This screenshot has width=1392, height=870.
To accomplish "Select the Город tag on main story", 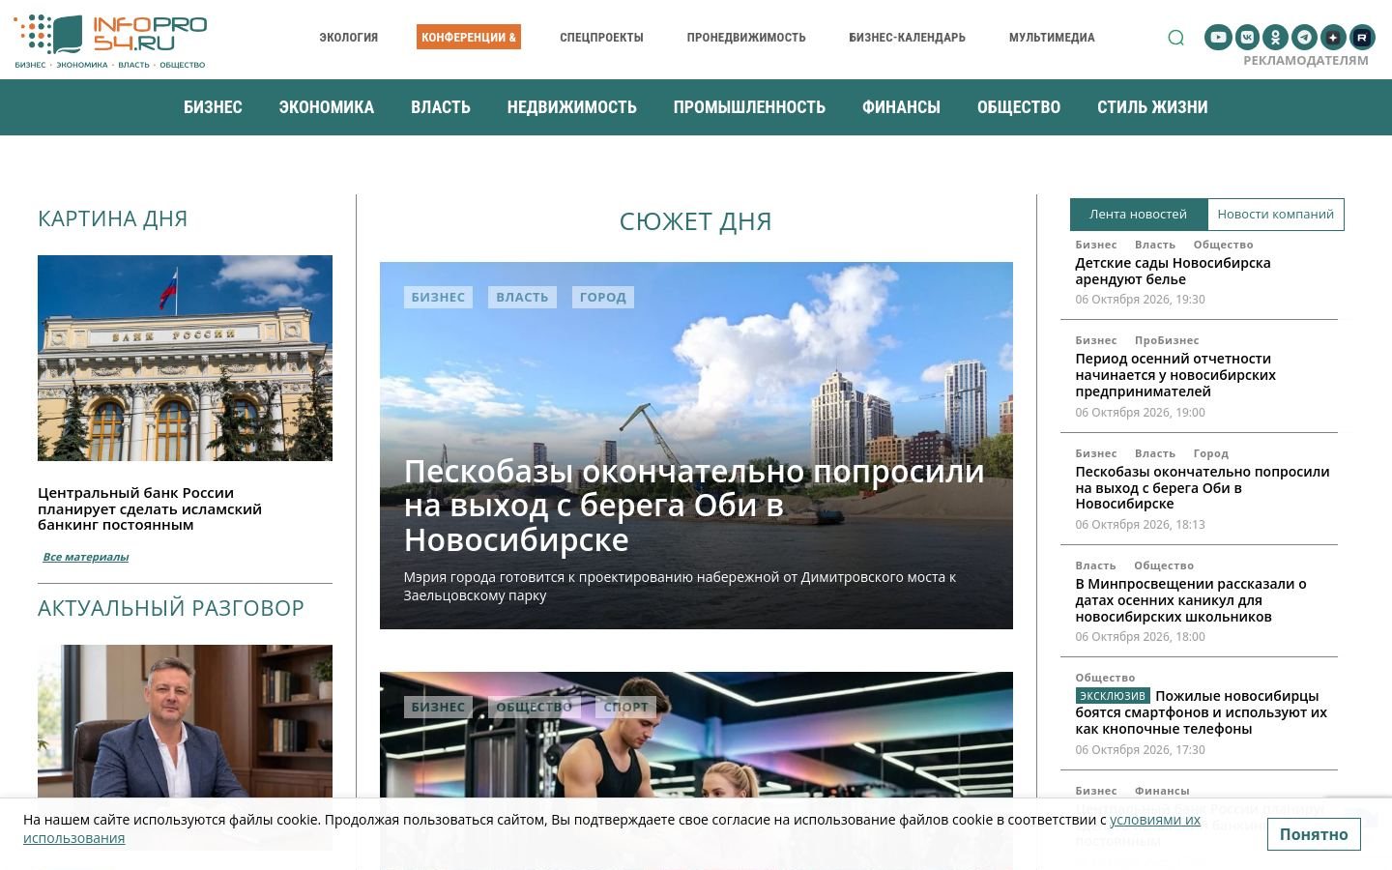I will coord(603,297).
